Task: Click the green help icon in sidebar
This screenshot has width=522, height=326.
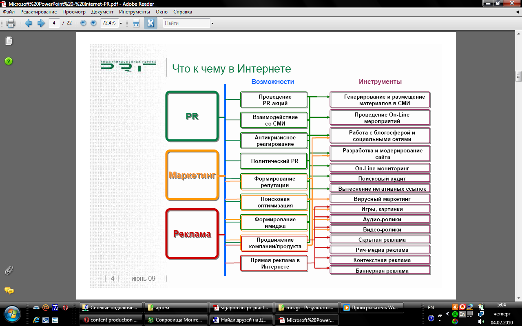Action: point(9,61)
